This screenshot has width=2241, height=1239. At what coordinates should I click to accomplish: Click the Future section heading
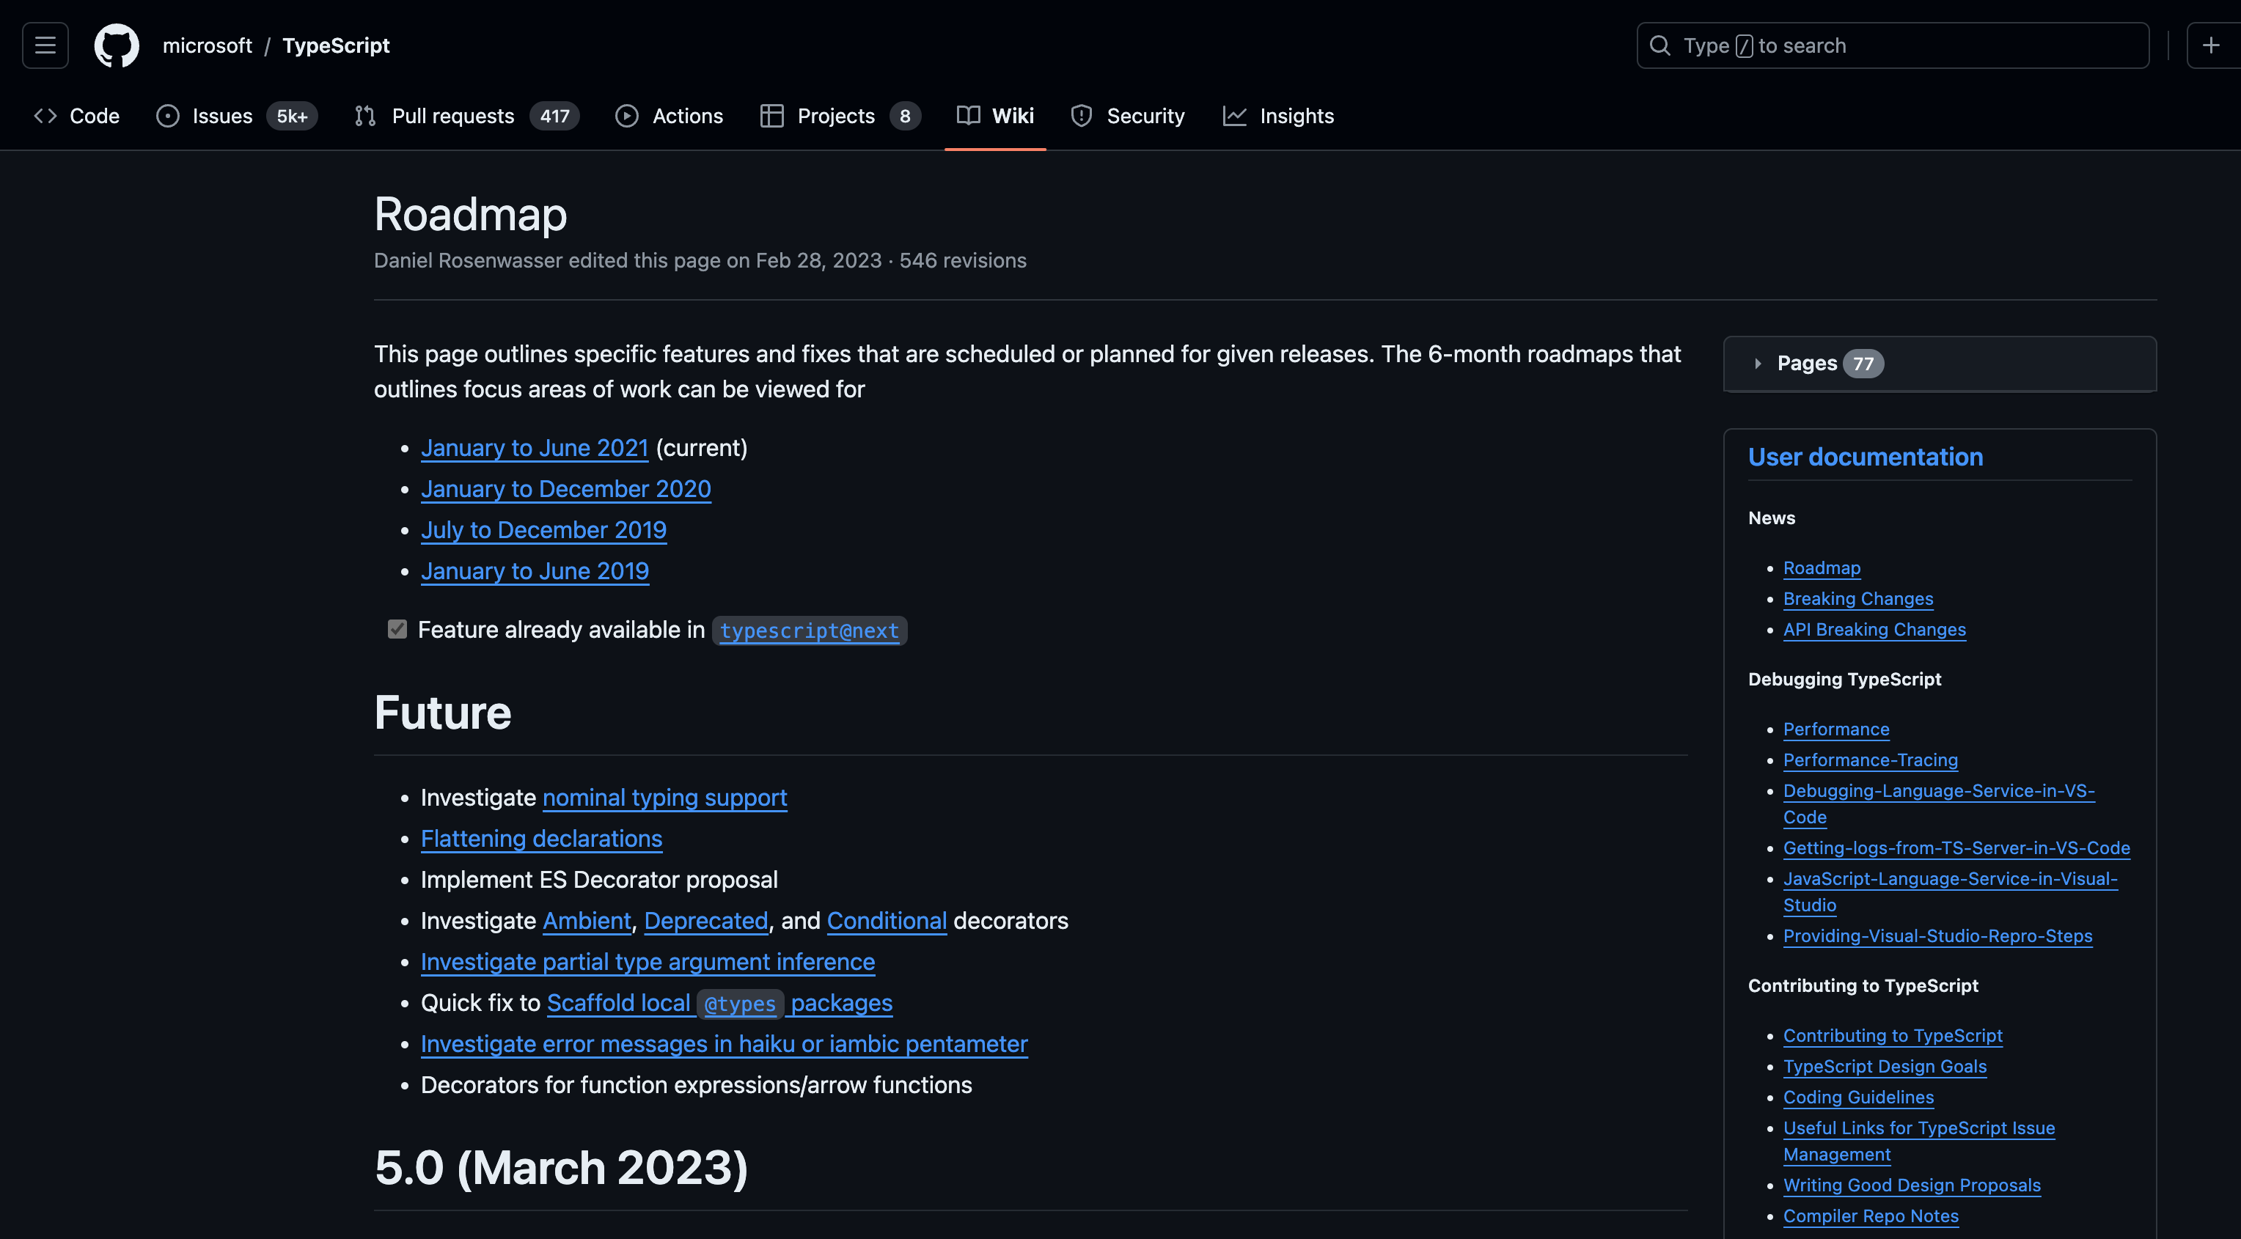443,712
